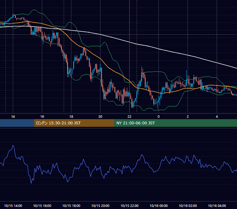Image resolution: width=237 pixels, height=209 pixels.
Task: Click the 10/16 02:00 time label
Action: 188,206
